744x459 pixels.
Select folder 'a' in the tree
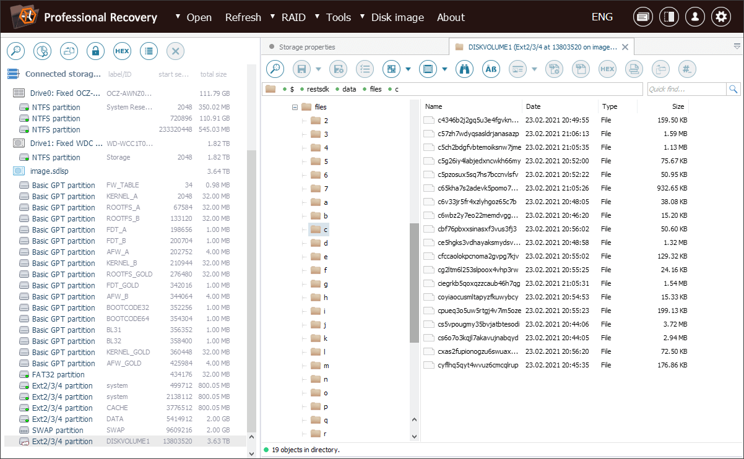tap(321, 202)
